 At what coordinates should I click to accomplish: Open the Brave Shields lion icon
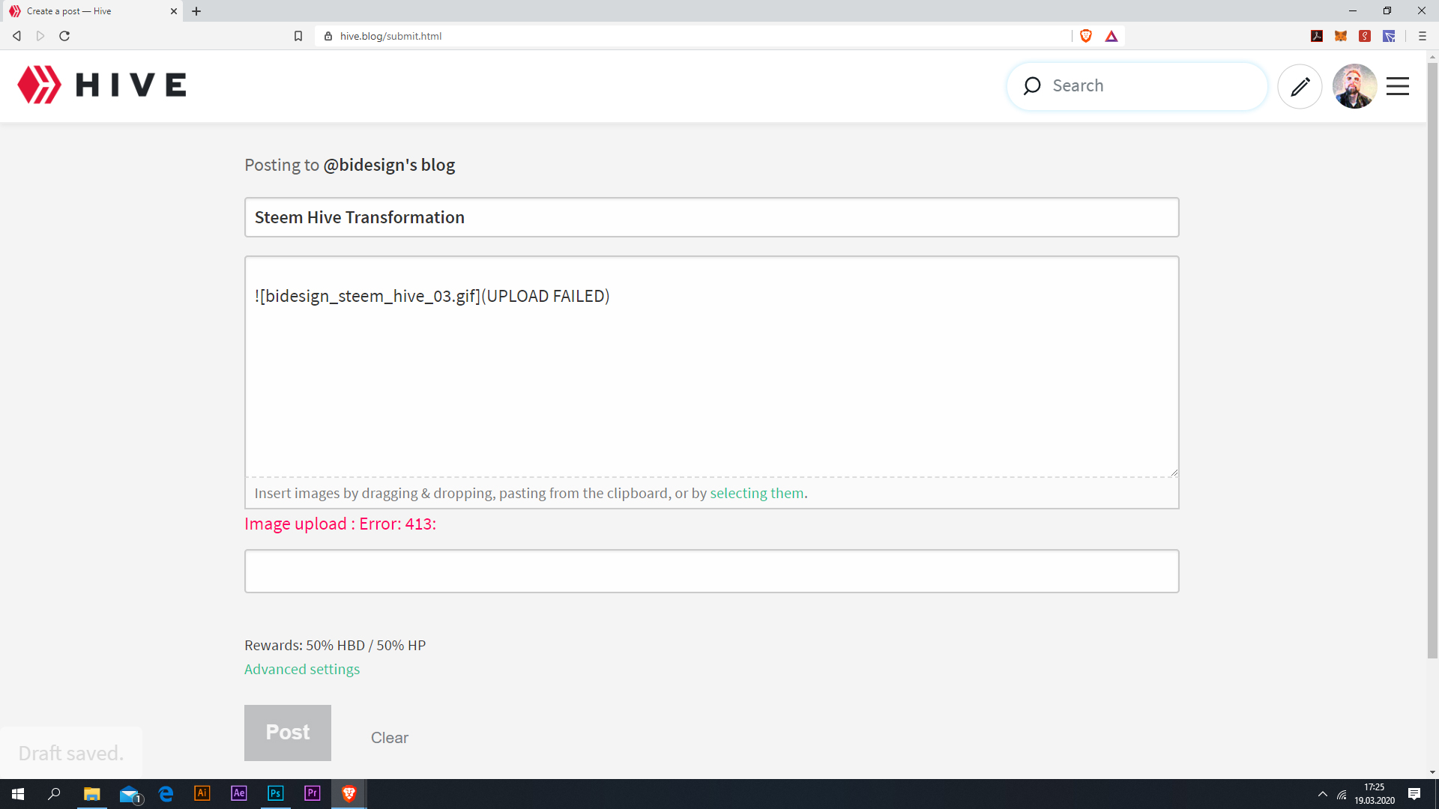[x=1086, y=36]
